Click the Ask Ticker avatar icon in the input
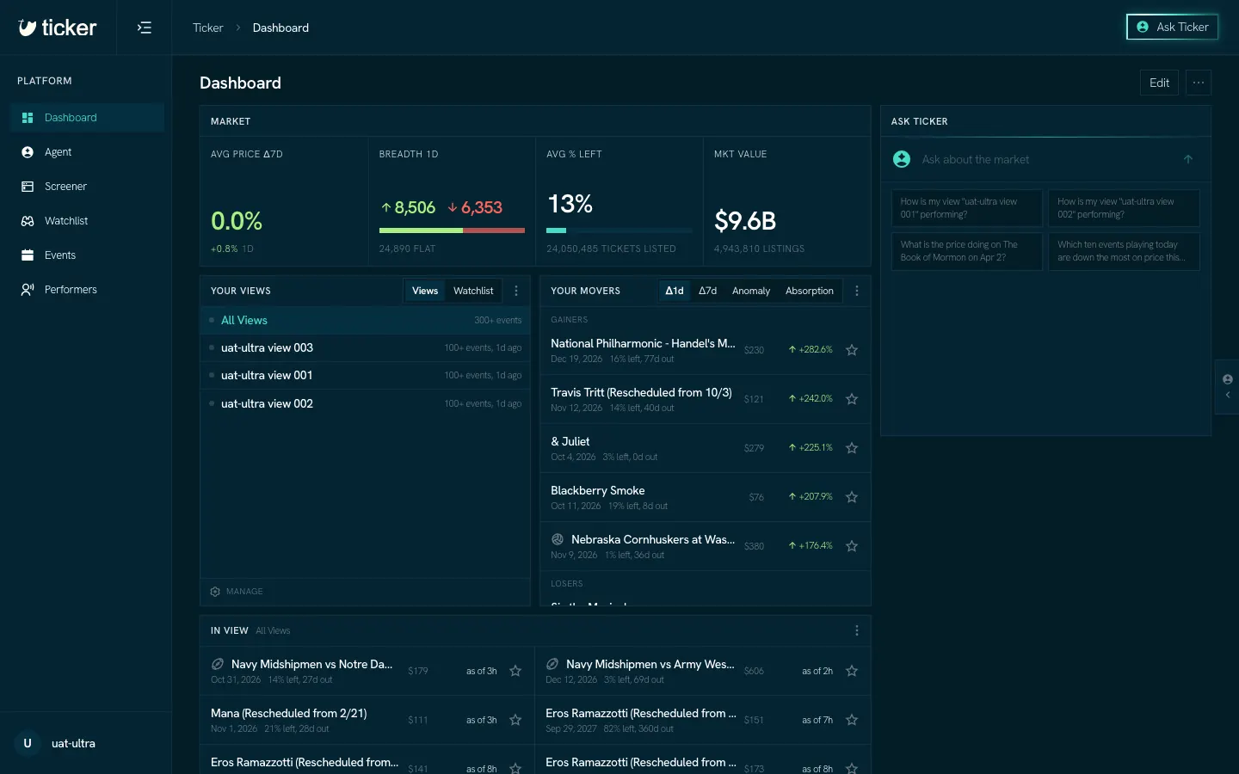The height and width of the screenshot is (774, 1239). click(x=902, y=159)
